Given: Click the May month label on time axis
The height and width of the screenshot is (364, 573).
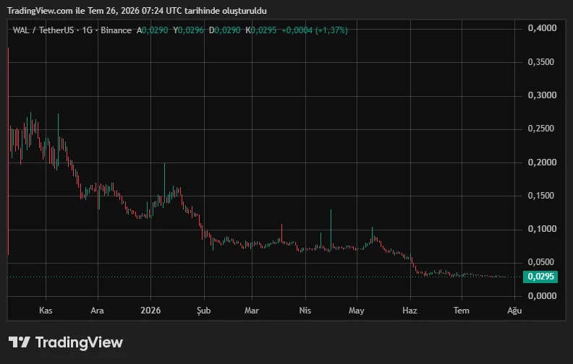Looking at the screenshot, I should point(356,311).
